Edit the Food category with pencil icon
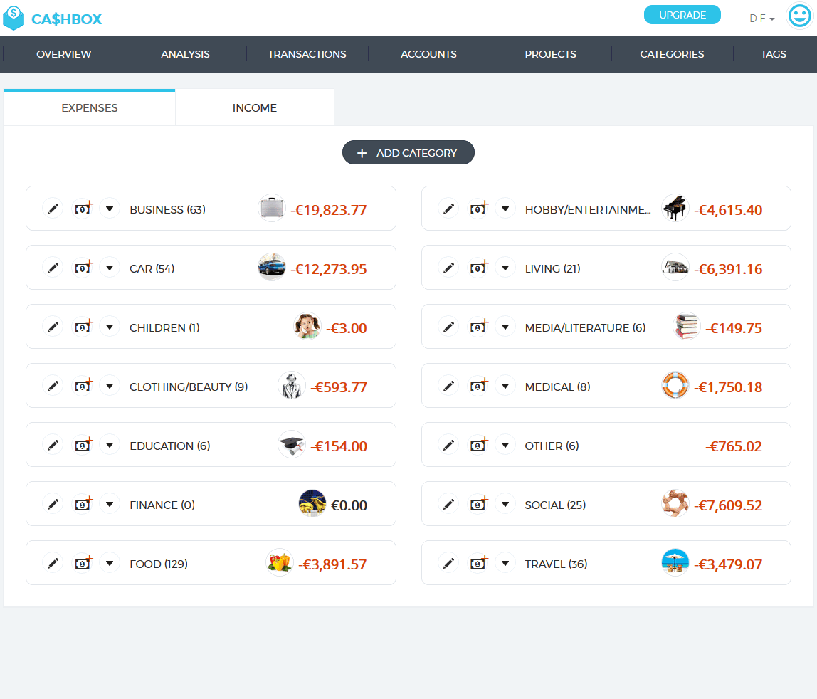 [x=53, y=564]
